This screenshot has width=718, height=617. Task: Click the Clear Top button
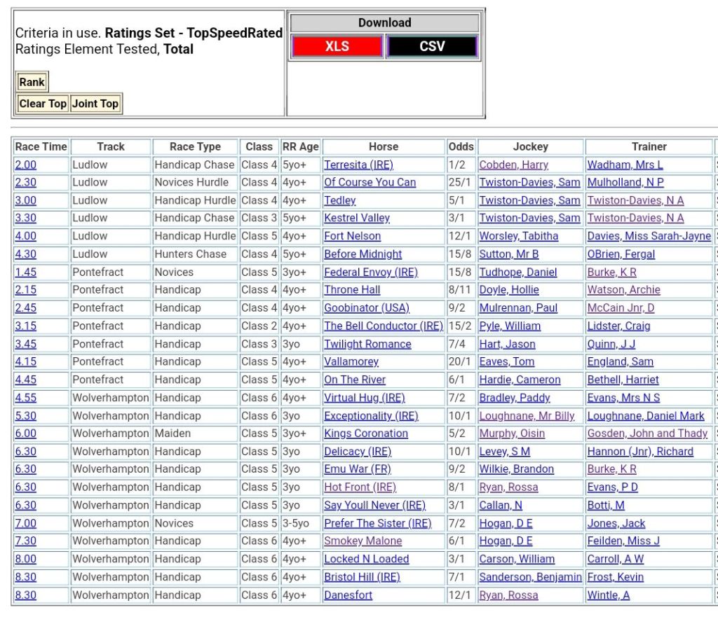coord(43,104)
